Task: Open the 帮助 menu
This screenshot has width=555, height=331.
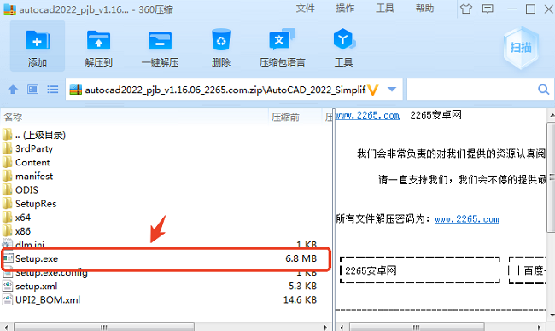Action: click(424, 9)
